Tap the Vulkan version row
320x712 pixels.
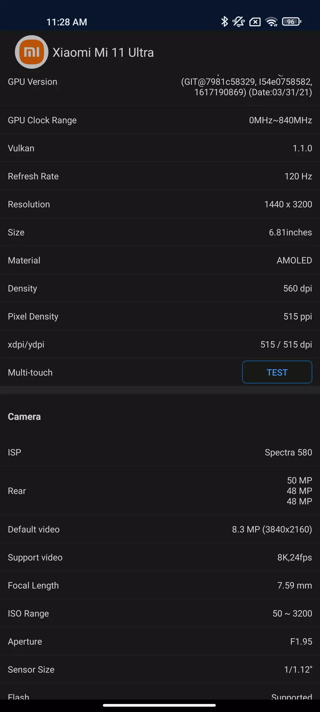click(x=160, y=148)
